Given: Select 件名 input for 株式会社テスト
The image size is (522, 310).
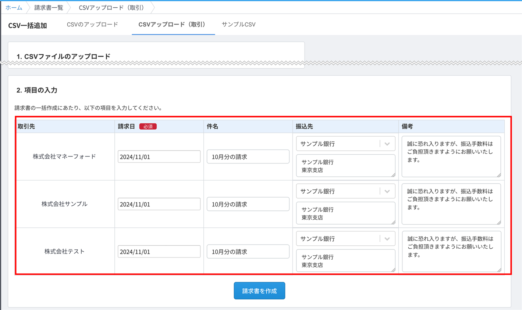Looking at the screenshot, I should coord(248,252).
